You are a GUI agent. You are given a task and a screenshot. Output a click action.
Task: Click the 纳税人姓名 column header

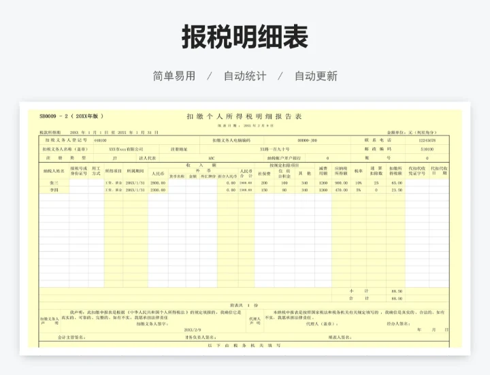click(54, 171)
